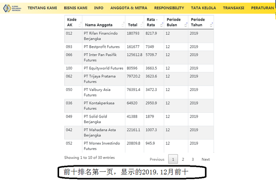276x183 pixels.
Task: Select the PT Equityworld Futures cell
Action: 103,68
